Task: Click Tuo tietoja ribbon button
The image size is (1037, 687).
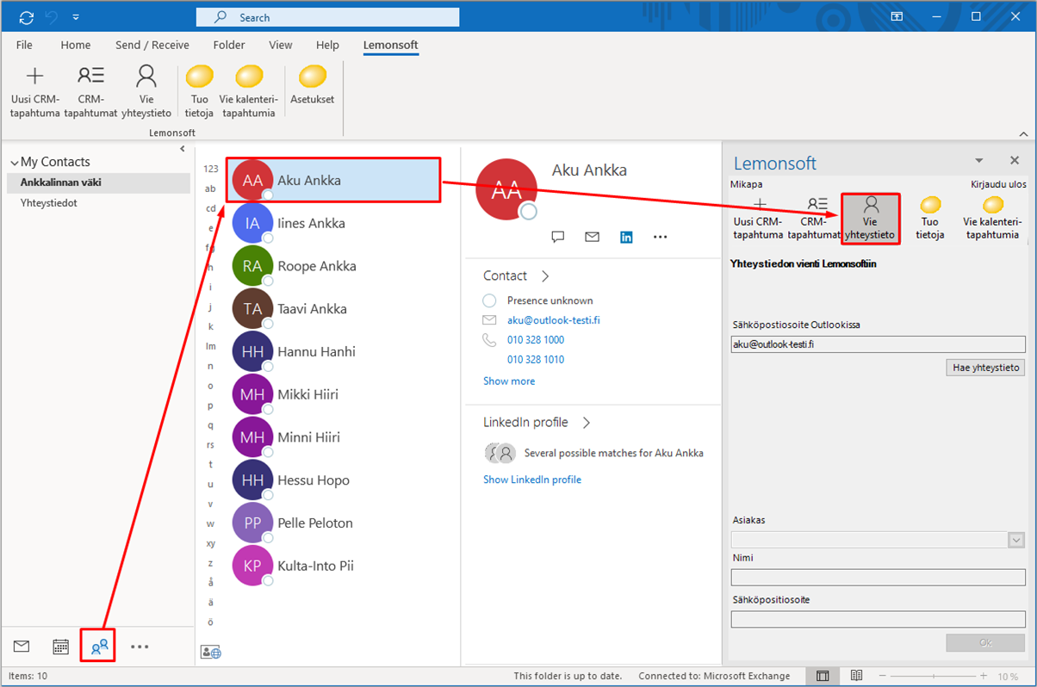Action: click(200, 91)
